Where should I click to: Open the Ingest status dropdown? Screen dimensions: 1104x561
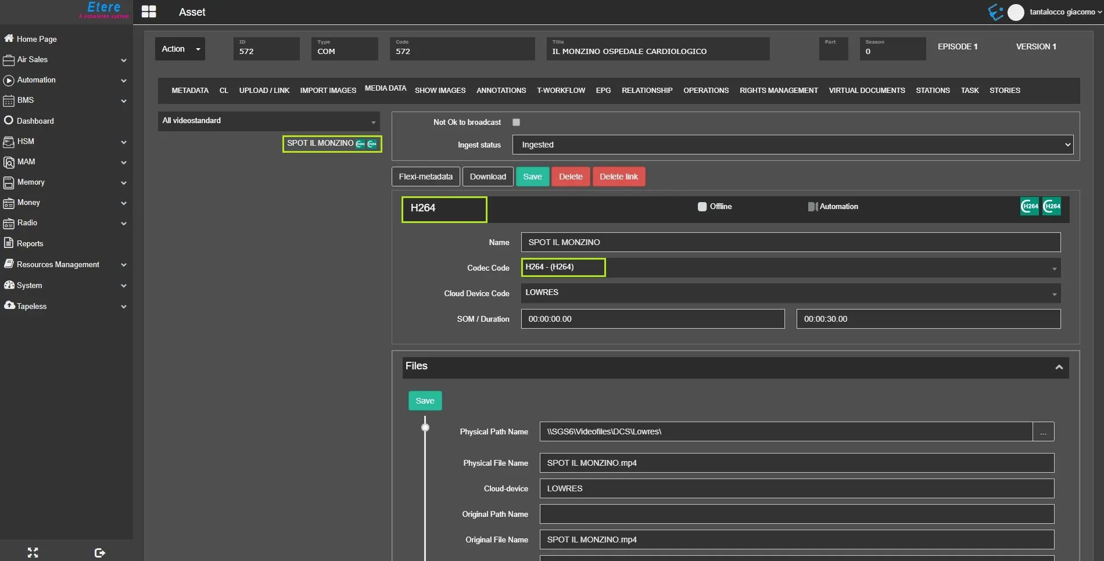tap(792, 145)
